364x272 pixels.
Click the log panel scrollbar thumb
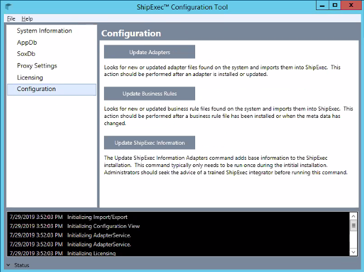tap(353, 225)
